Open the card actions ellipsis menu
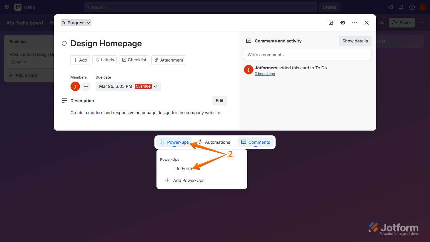 [355, 23]
